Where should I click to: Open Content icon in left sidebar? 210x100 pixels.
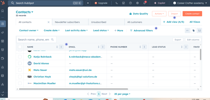click(3, 41)
